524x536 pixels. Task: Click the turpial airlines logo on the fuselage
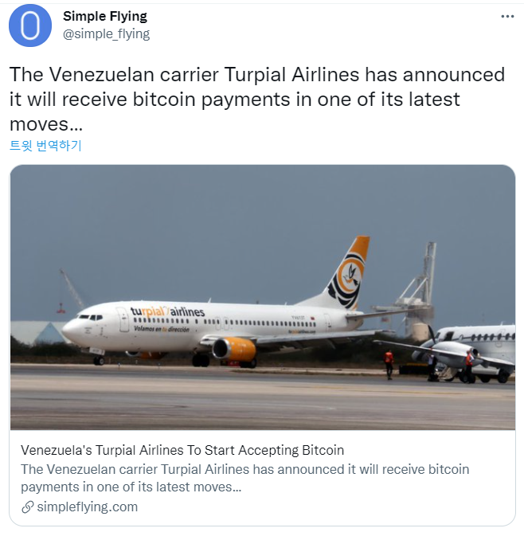point(167,311)
